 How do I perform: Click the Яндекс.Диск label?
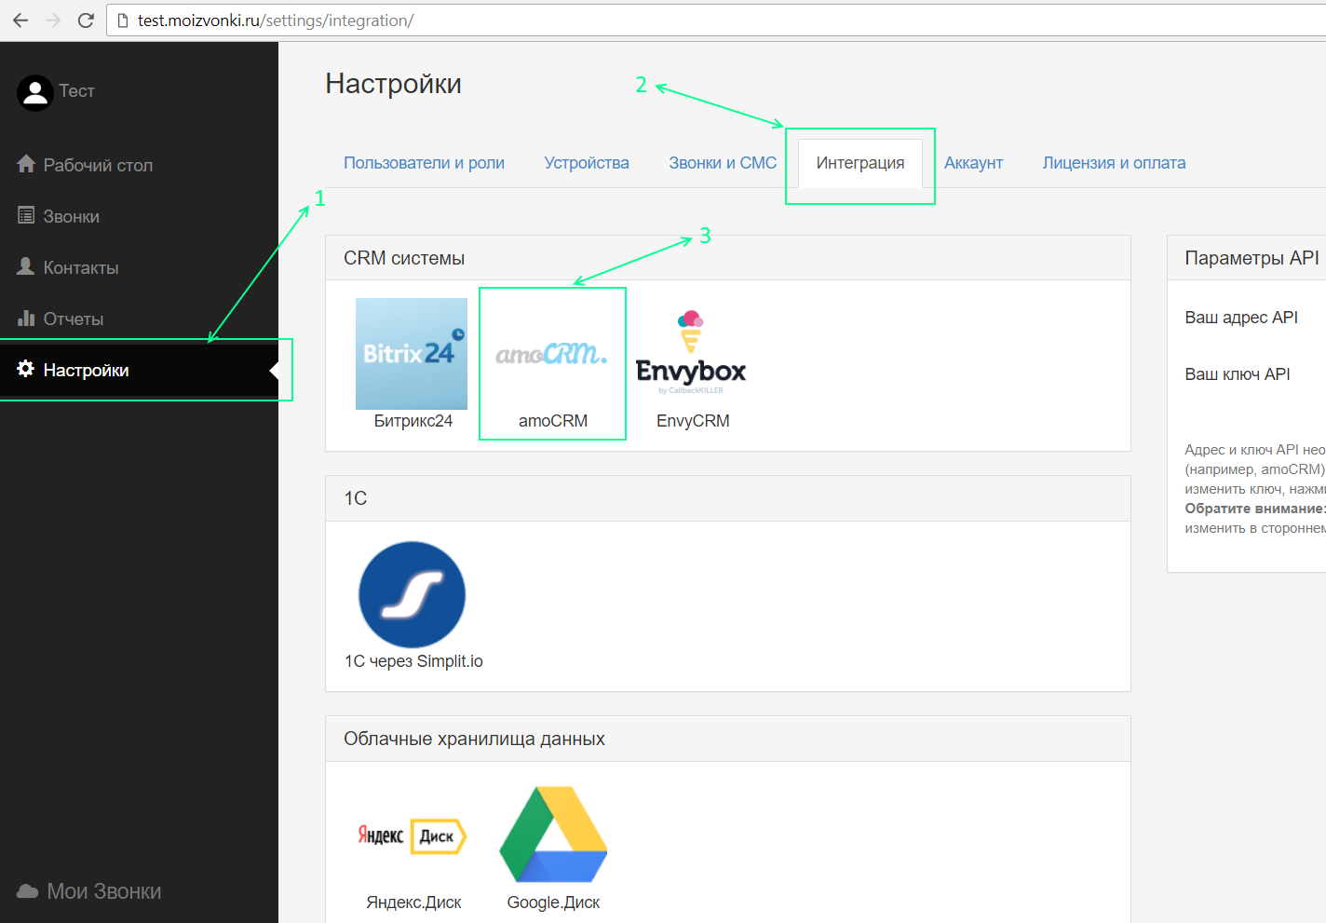pos(413,903)
